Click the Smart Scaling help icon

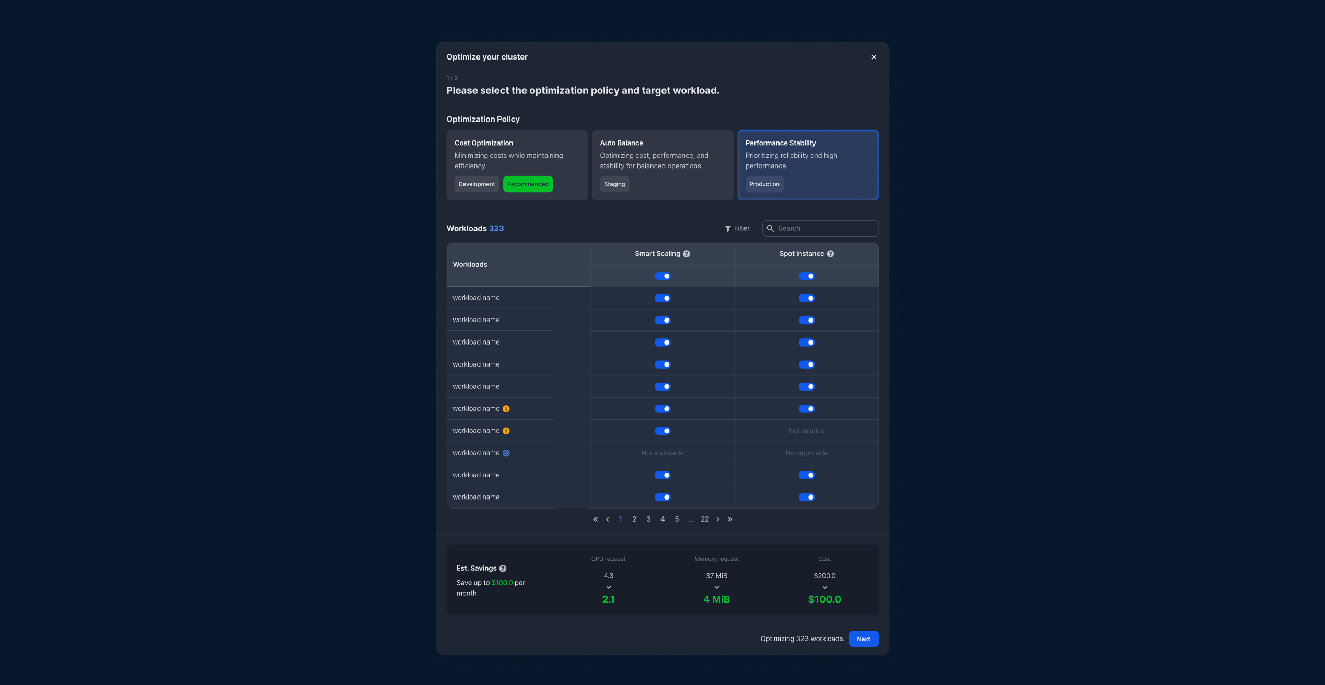[x=687, y=254]
